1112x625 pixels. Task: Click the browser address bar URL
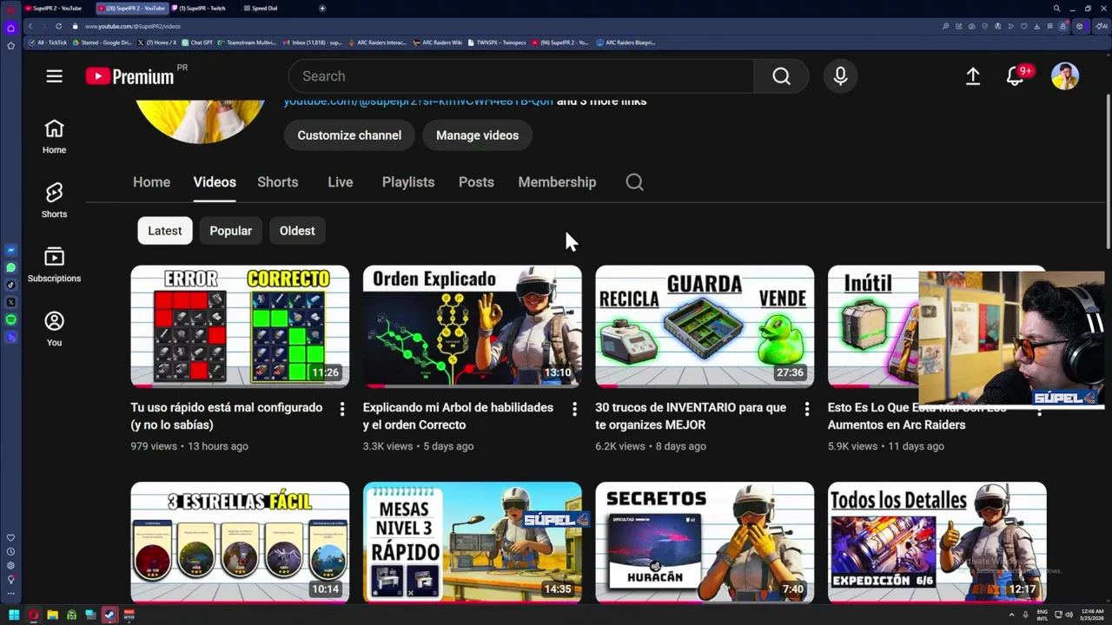133,26
